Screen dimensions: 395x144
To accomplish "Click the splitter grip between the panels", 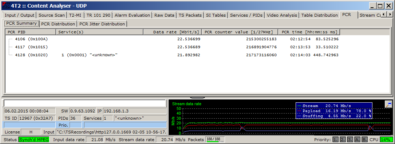I will click(197, 98).
